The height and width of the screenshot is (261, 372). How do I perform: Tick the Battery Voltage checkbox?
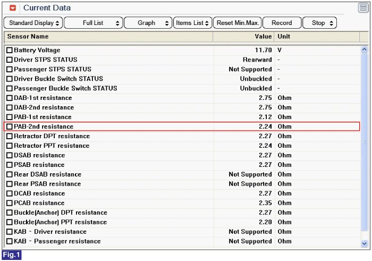point(10,50)
